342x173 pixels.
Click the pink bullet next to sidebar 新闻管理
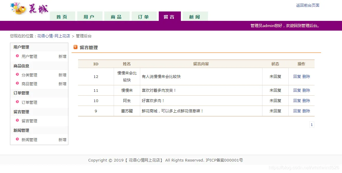click(17, 139)
